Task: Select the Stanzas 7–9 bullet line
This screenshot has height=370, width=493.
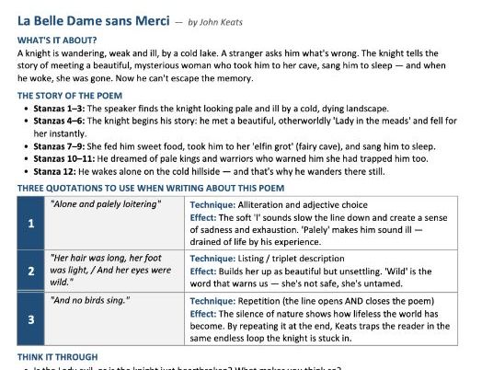Action: pos(235,146)
